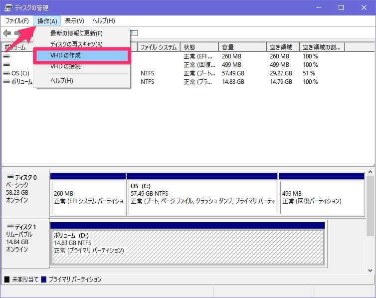Sort by the 空き領域の割... column header
Image resolution: width=376 pixels, height=298 pixels.
pos(322,47)
